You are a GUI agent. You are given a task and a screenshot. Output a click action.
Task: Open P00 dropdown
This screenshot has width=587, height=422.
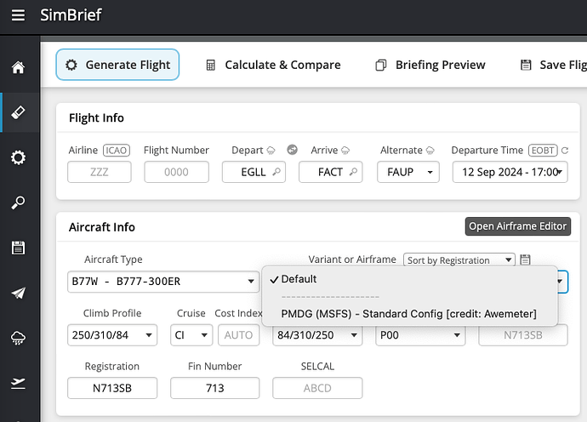coord(420,334)
